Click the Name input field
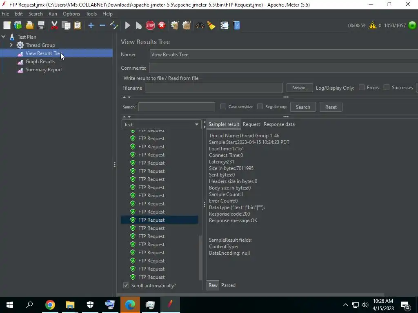The width and height of the screenshot is (418, 313). 284,55
